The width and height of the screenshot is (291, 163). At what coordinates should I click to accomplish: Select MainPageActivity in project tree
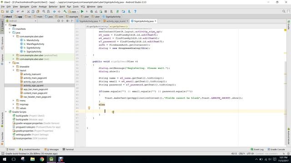point(35,44)
